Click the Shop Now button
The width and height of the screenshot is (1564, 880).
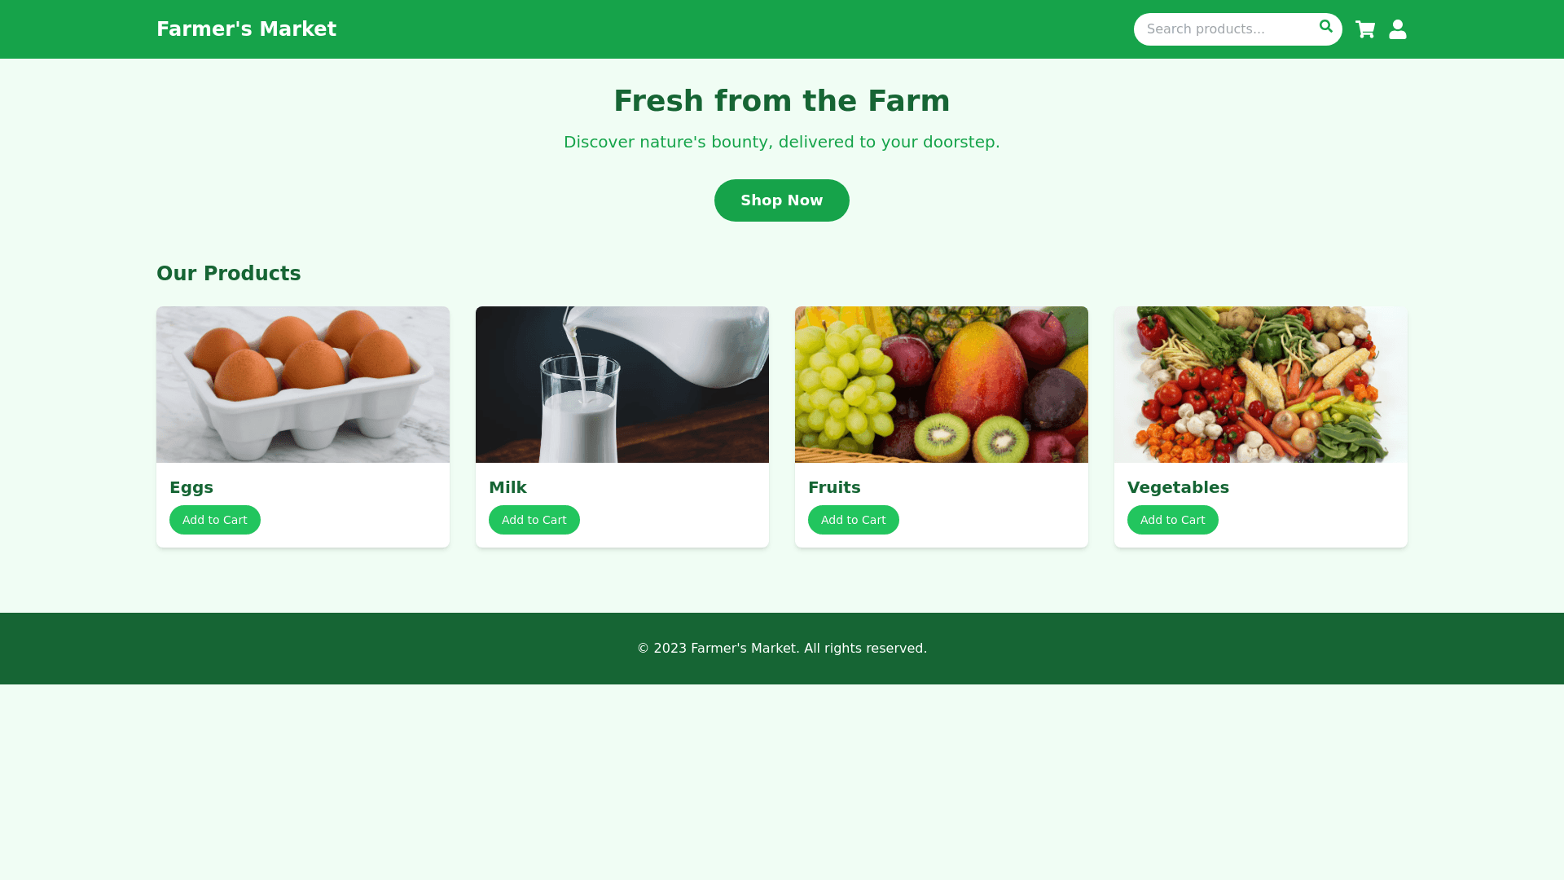[782, 200]
